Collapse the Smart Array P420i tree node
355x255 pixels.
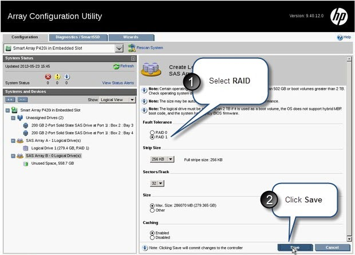click(x=7, y=110)
